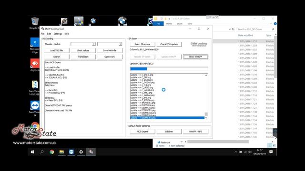This screenshot has width=305, height=171.
Task: Collapse the Network node in Explorer
Action: [182, 142]
